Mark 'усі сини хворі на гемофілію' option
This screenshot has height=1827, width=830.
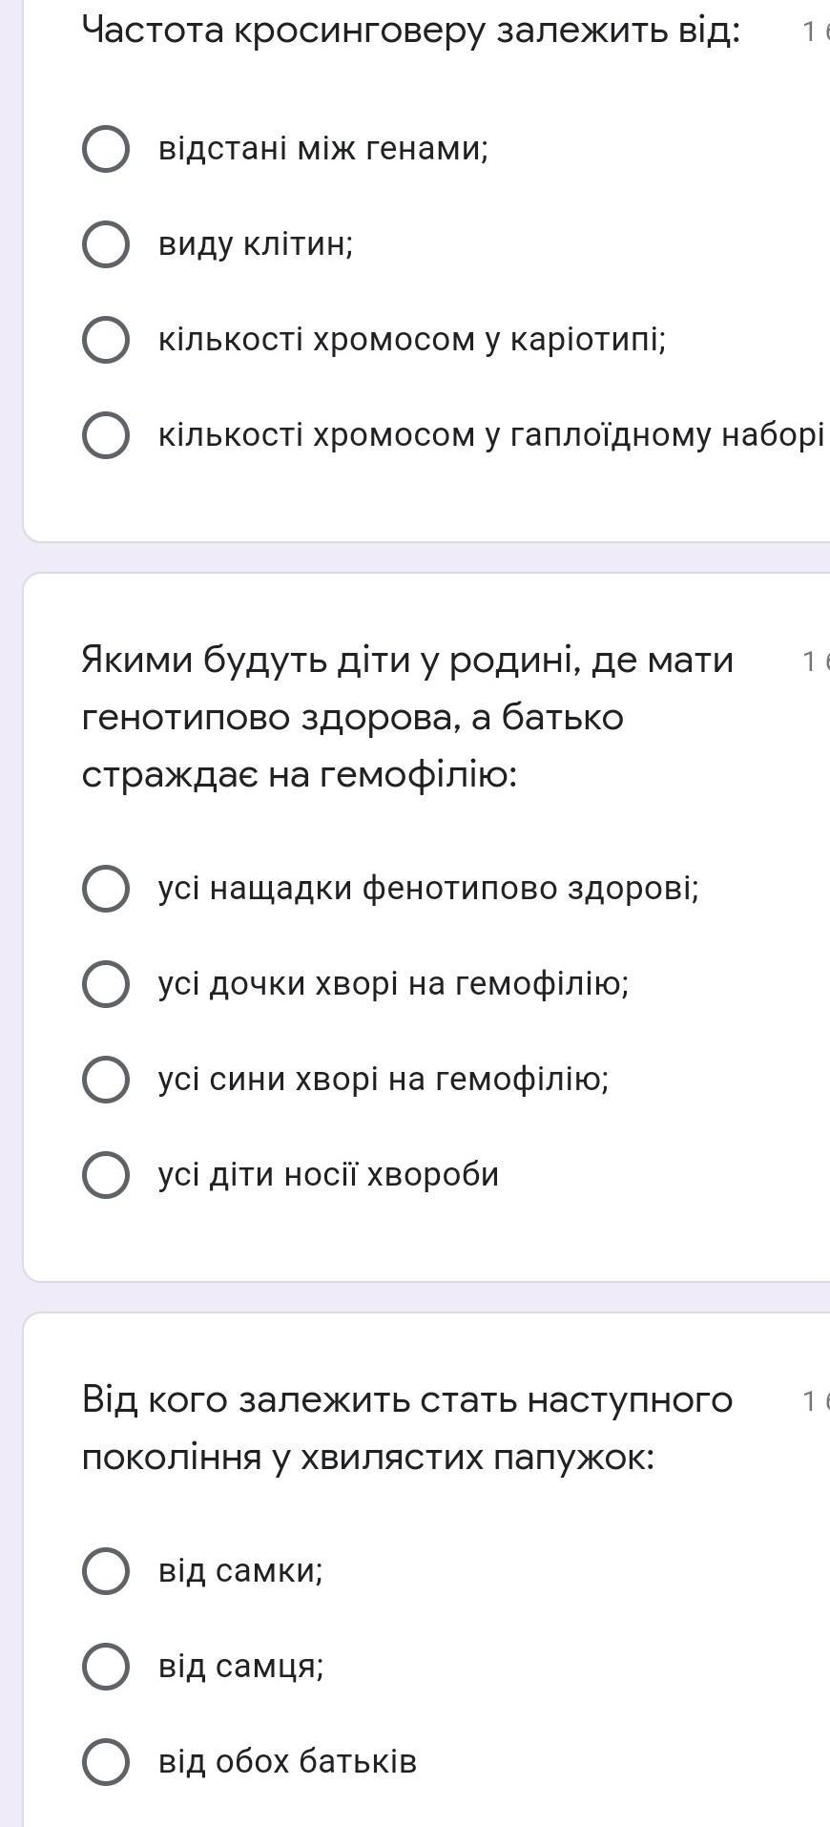[x=106, y=1080]
